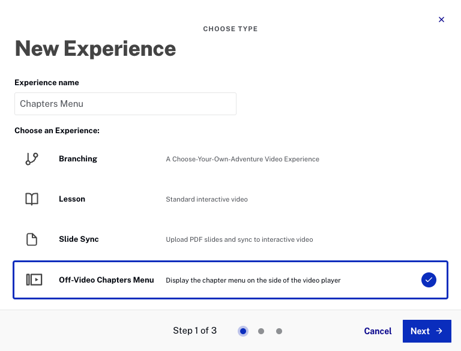Viewport: 461px width, 351px height.
Task: Go to step 1 indicator dot
Action: (x=243, y=331)
